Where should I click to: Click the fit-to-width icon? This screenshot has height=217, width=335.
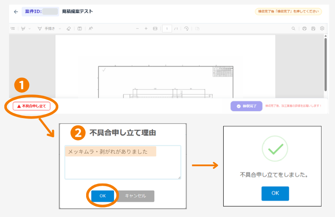tap(155, 28)
